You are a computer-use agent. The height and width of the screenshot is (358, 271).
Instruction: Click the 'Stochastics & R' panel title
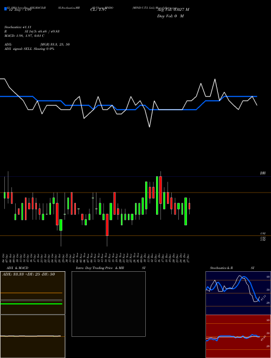(222, 268)
